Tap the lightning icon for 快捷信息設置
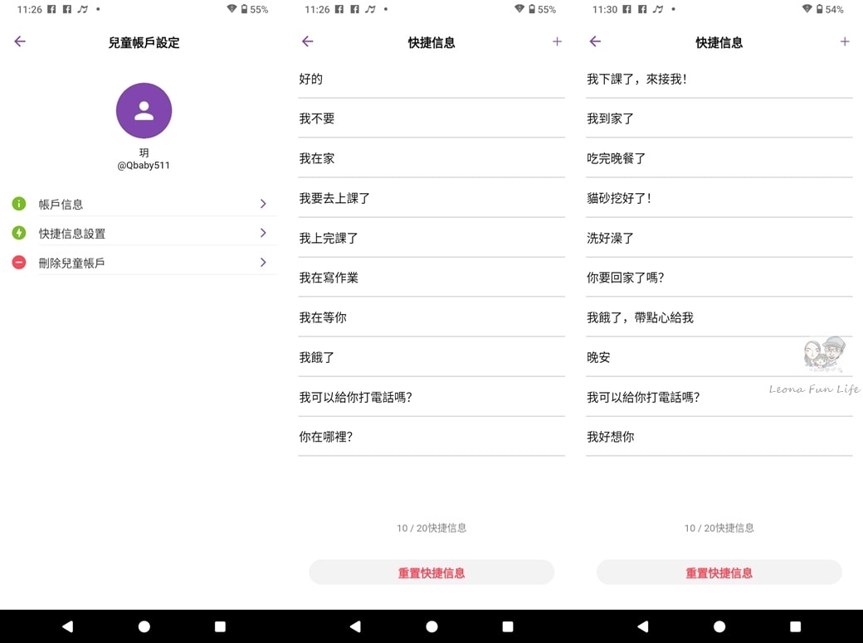 (x=19, y=233)
